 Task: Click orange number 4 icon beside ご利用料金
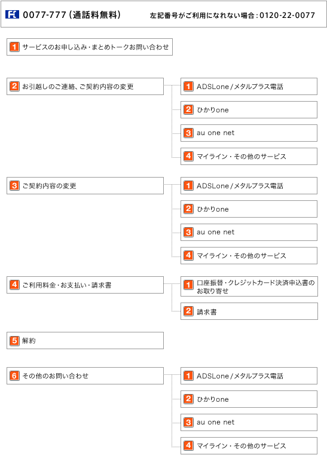coord(14,285)
